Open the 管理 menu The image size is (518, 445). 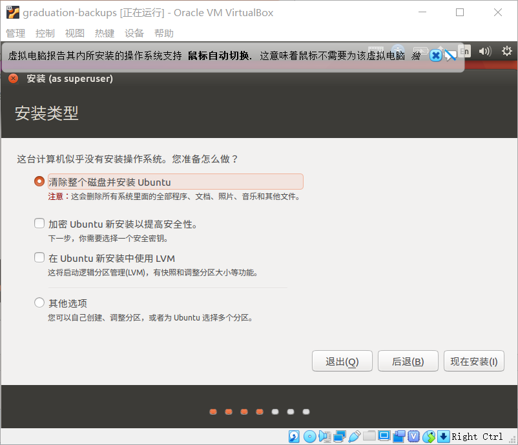pos(16,34)
